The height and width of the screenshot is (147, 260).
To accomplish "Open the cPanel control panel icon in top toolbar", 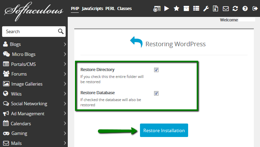I will click(x=157, y=9).
